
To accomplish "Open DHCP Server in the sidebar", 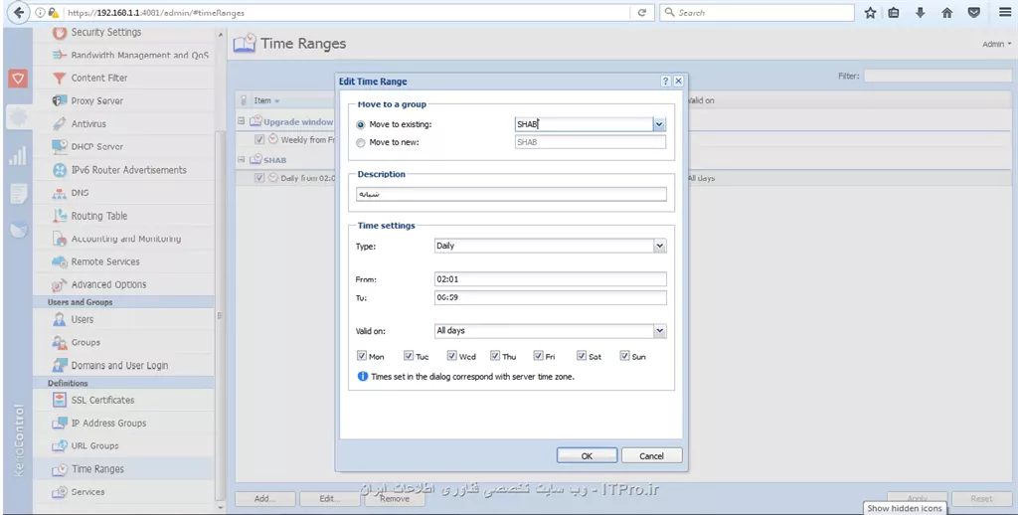I will 96,147.
